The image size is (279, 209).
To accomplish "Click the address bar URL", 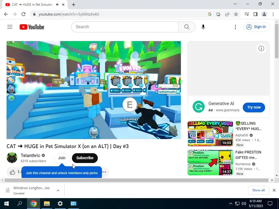I will click(x=69, y=14).
